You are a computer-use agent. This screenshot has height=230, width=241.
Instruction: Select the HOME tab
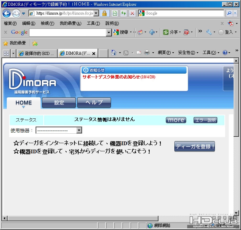click(x=24, y=103)
